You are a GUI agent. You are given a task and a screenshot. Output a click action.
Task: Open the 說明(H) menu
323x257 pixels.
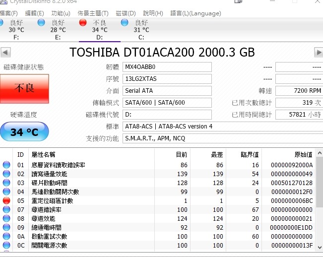pyautogui.click(x=153, y=13)
